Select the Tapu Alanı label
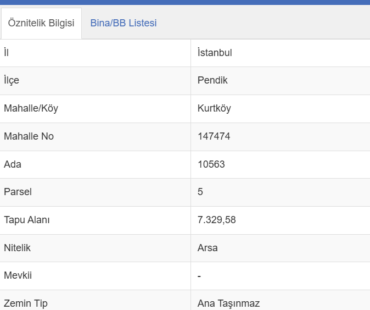Viewport: 370px width, 310px height. [27, 220]
